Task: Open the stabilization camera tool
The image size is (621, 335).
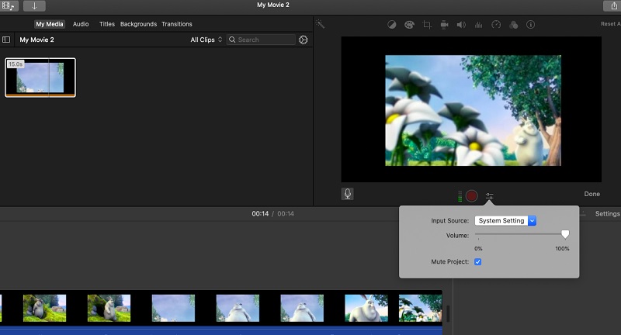Action: [444, 25]
